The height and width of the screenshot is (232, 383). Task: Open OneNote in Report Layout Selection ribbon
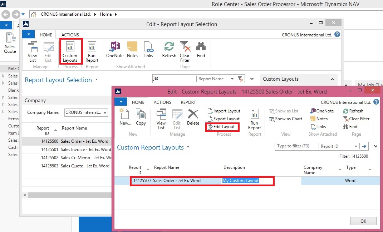point(115,49)
